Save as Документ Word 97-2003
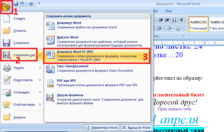This screenshot has height=132, width=224. pyautogui.click(x=97, y=56)
